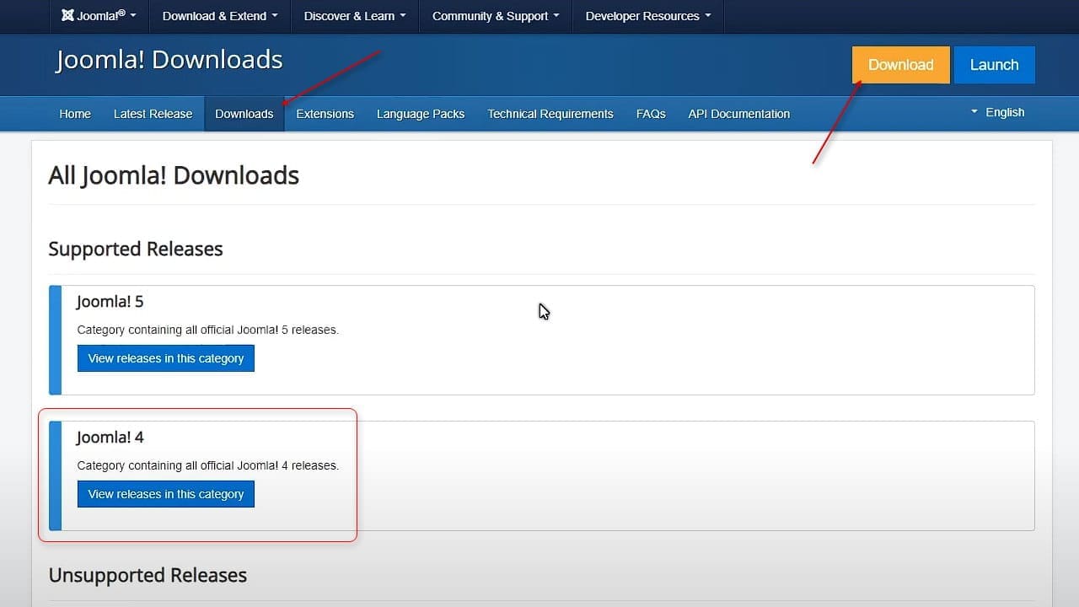
Task: Expand the Download & Extend menu
Action: (220, 16)
